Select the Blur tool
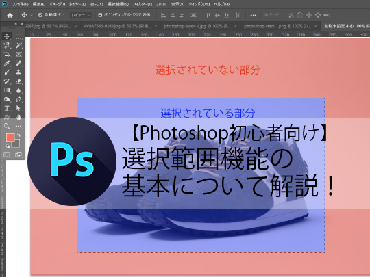The height and width of the screenshot is (277, 370). click(x=18, y=90)
